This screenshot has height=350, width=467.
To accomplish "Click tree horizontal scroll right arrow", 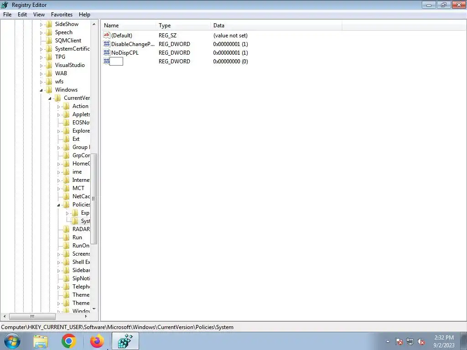I will (x=86, y=316).
